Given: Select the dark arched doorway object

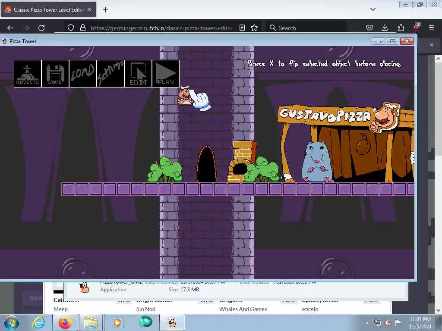Looking at the screenshot, I should [207, 164].
